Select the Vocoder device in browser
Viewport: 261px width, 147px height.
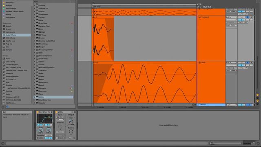[42, 103]
